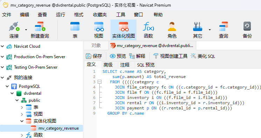
Task: Collapse the PostgreSQL connection node
Action: click(7, 86)
